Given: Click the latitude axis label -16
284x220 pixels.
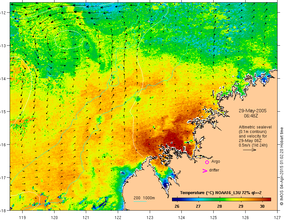Looking at the screenshot, I should coord(3,145).
